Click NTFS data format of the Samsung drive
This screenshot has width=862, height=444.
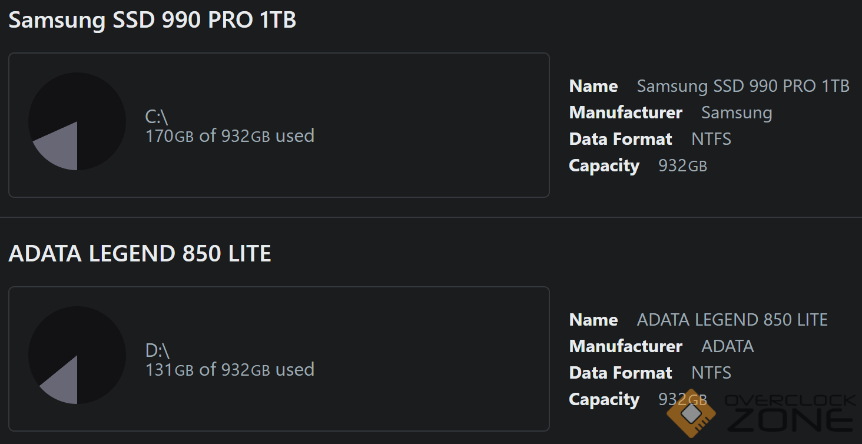coord(711,140)
